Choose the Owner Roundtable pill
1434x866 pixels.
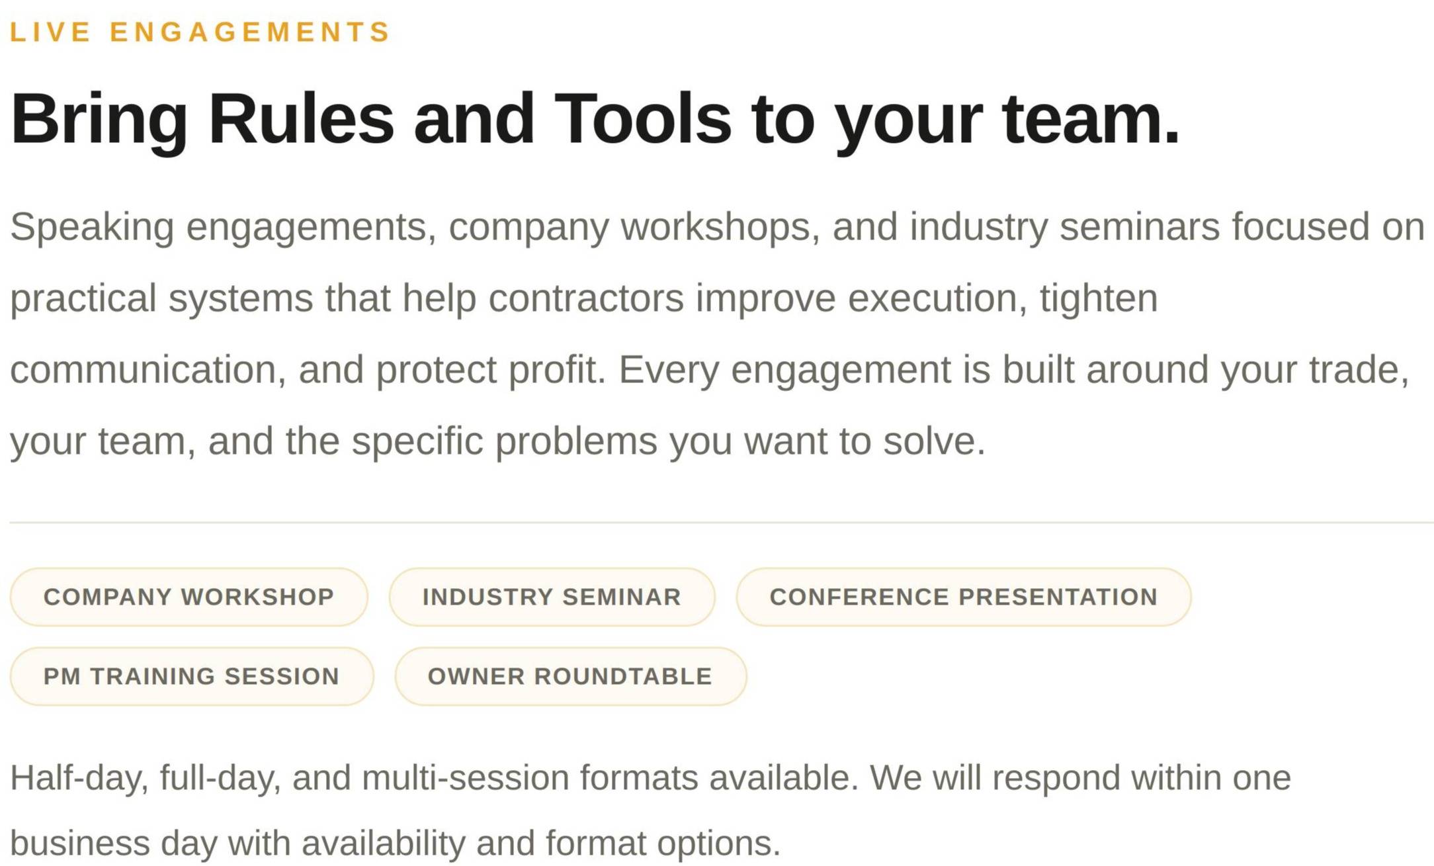click(570, 676)
